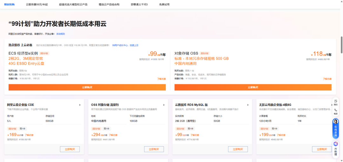Viewport: 343px width, 162px height.
Task: Click 了解优惠 next to ¥169.90 price
Action: point(29,135)
